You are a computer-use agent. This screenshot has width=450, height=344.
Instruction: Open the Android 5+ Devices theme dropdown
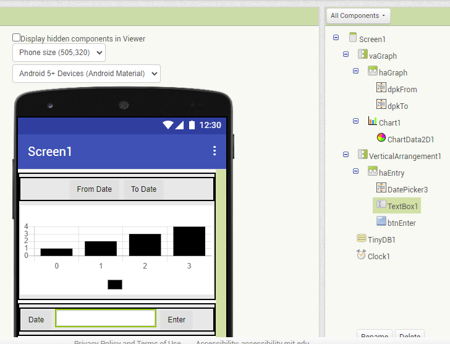pyautogui.click(x=86, y=74)
